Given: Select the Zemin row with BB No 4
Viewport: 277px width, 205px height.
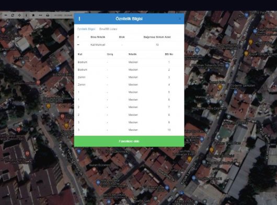Looking at the screenshot, I should click(x=129, y=85).
